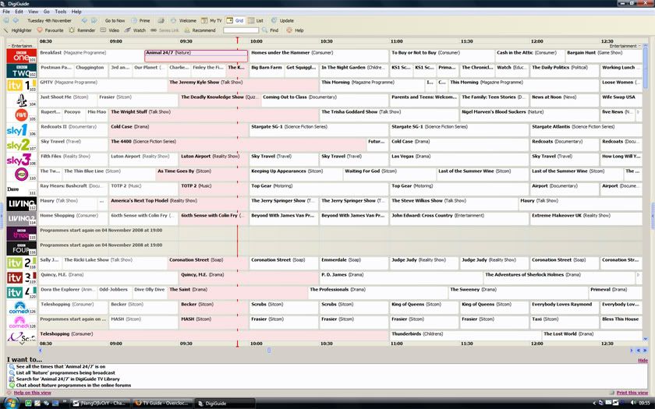
Task: Mark programme as Favourite
Action: coord(50,30)
